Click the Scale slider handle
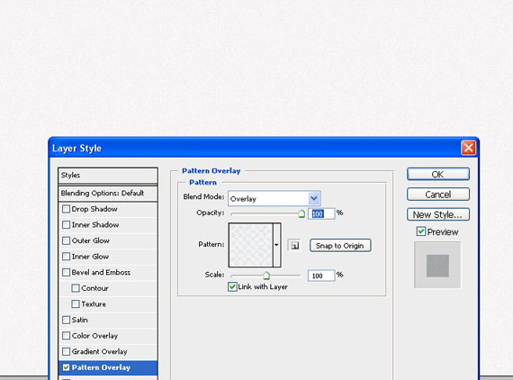Image resolution: width=513 pixels, height=380 pixels. point(266,276)
